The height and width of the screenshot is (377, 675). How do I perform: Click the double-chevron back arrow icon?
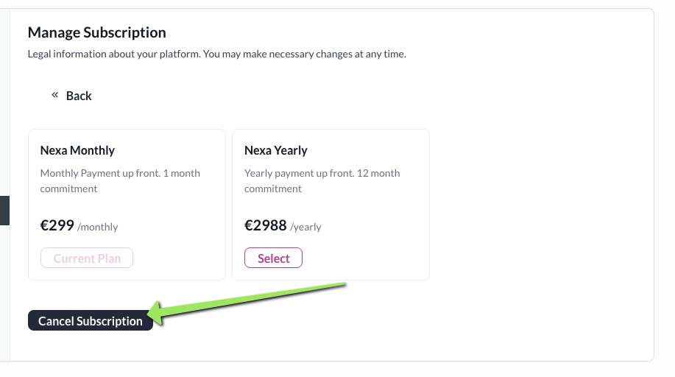pyautogui.click(x=54, y=95)
